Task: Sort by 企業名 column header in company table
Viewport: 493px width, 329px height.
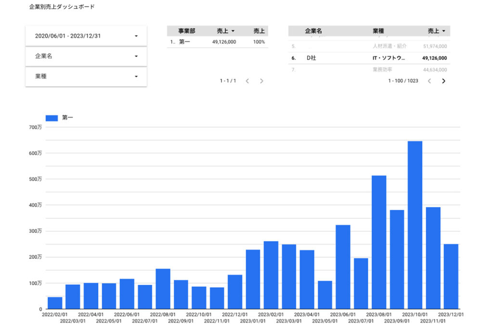Action: pyautogui.click(x=313, y=31)
